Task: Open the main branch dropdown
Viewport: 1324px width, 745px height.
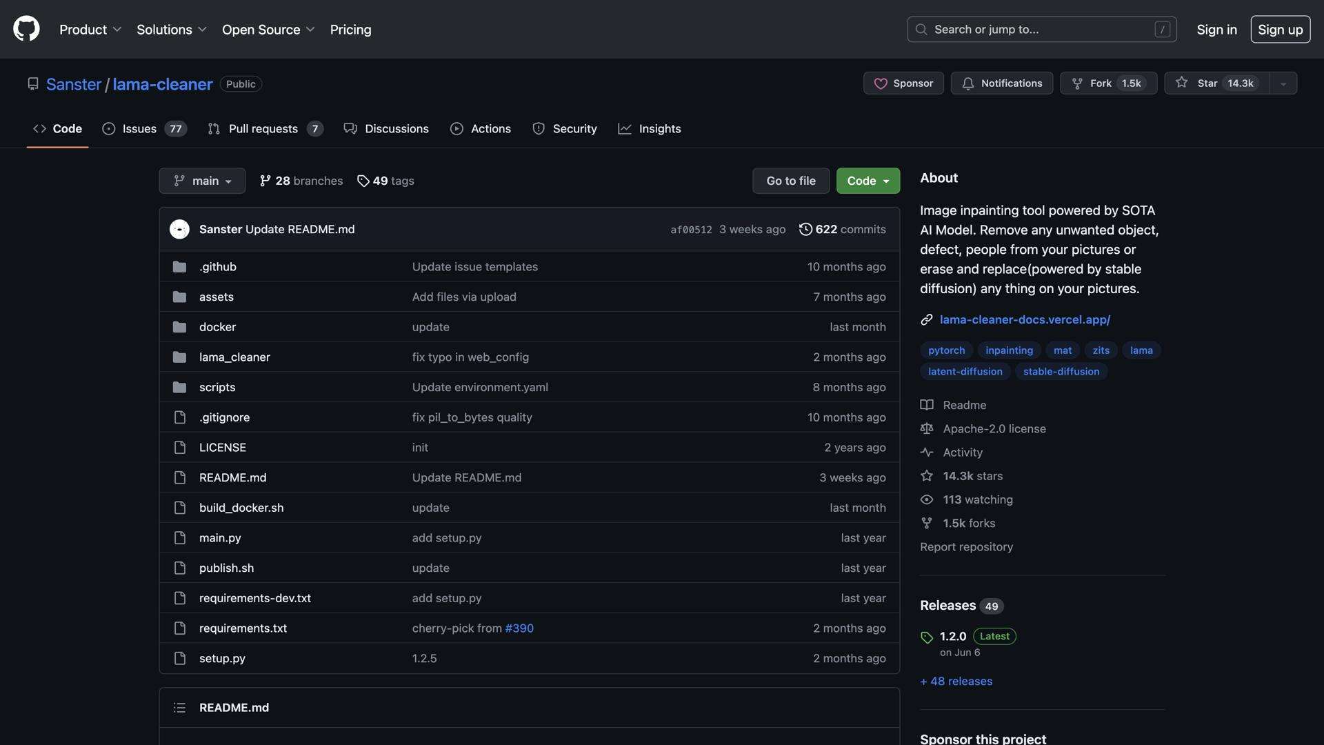Action: point(202,181)
